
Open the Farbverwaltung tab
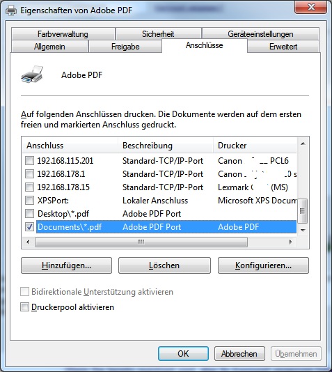tap(63, 34)
